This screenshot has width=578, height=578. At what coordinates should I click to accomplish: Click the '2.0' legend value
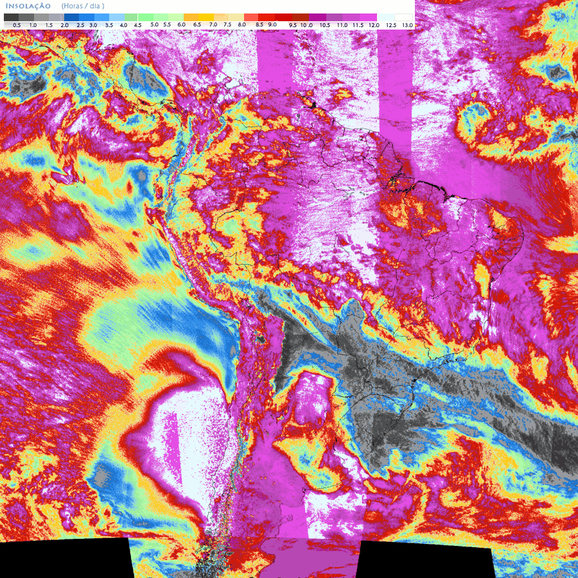64,26
